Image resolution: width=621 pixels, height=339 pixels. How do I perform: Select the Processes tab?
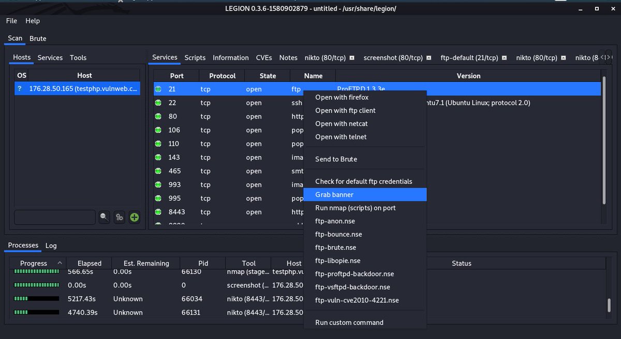23,245
